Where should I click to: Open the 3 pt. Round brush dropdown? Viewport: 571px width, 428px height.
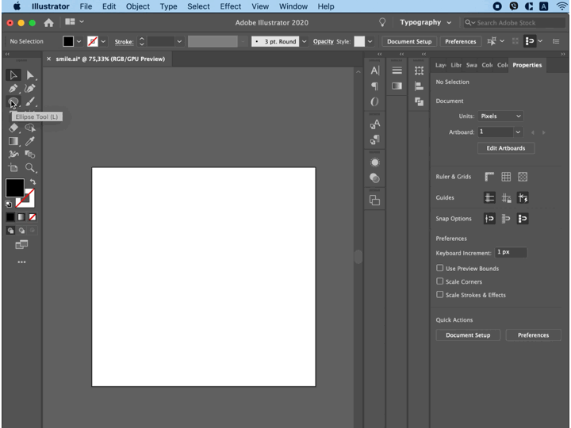point(304,41)
